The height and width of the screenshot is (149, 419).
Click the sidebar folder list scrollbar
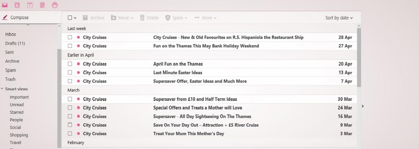pos(59,98)
